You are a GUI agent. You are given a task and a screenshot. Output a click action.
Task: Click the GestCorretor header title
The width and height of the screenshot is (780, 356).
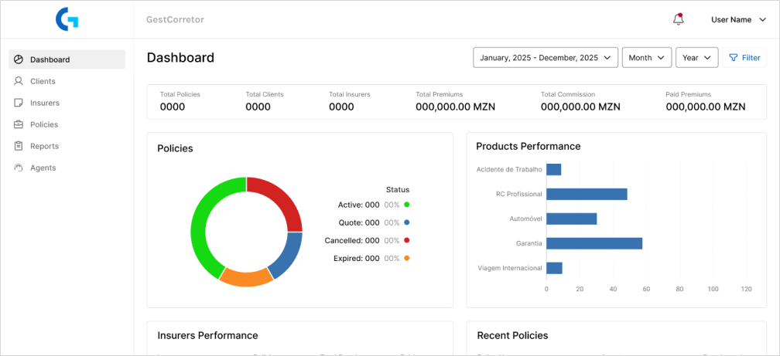pyautogui.click(x=175, y=20)
